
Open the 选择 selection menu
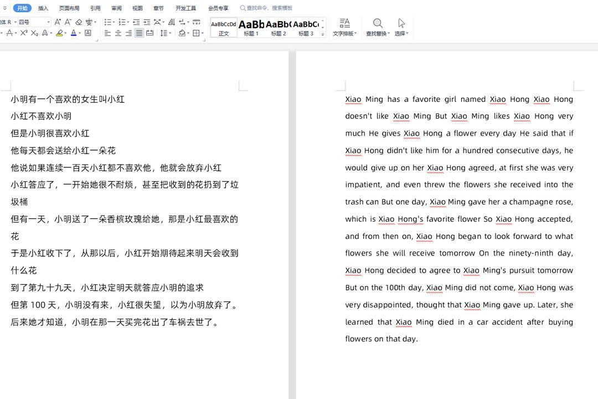click(x=401, y=28)
